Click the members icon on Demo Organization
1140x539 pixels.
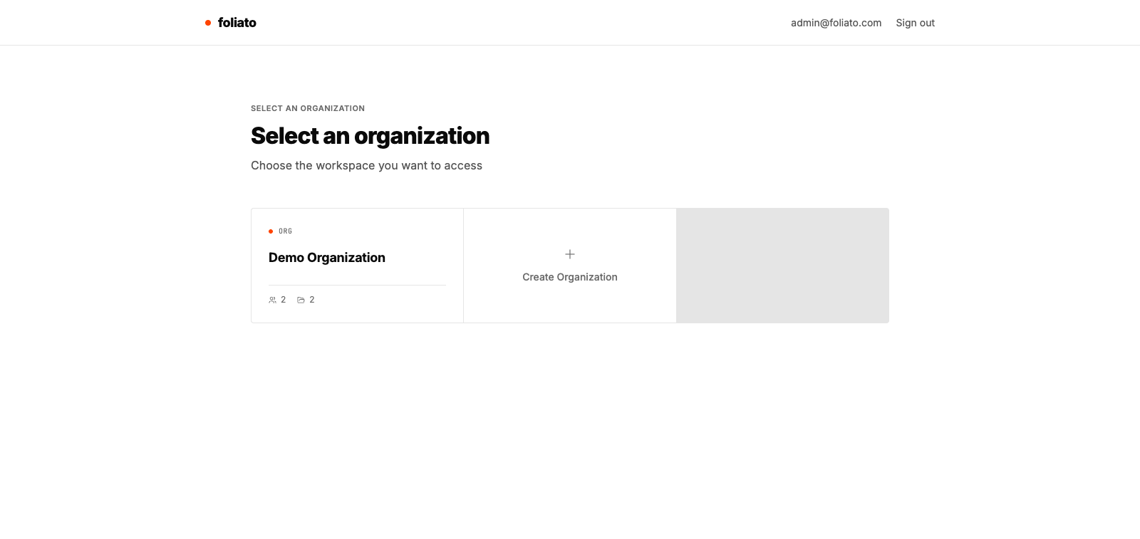(x=272, y=300)
